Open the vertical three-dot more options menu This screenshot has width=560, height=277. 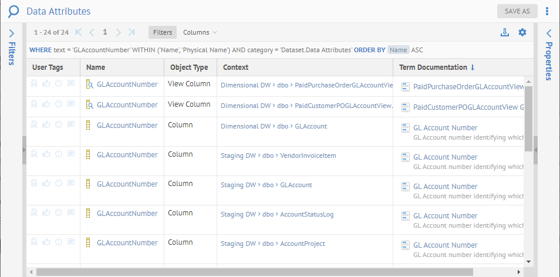click(x=547, y=11)
